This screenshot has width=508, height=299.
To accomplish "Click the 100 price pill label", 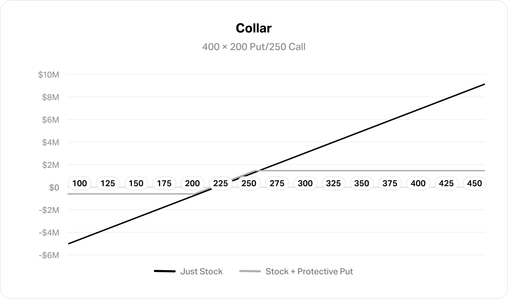I will 79,183.
